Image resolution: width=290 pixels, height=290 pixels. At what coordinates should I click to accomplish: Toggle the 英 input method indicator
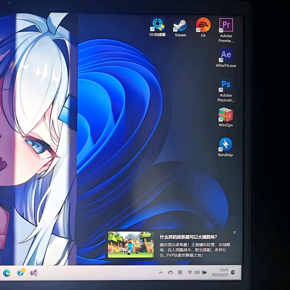tap(180, 272)
